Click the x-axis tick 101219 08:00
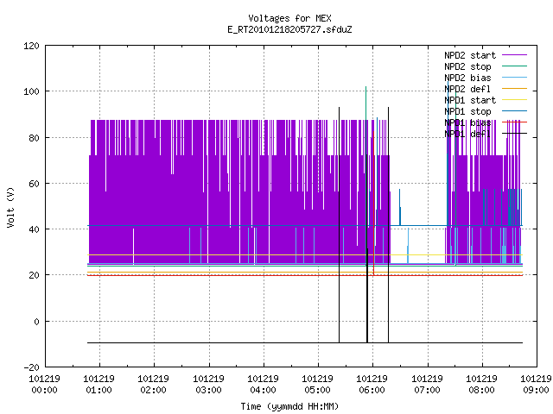 482,385
